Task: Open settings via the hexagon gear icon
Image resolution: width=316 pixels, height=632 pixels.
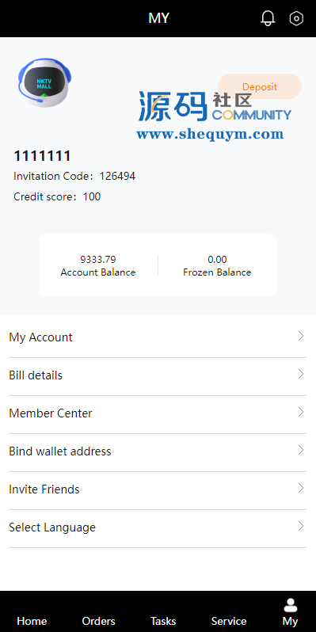Action: coord(296,18)
